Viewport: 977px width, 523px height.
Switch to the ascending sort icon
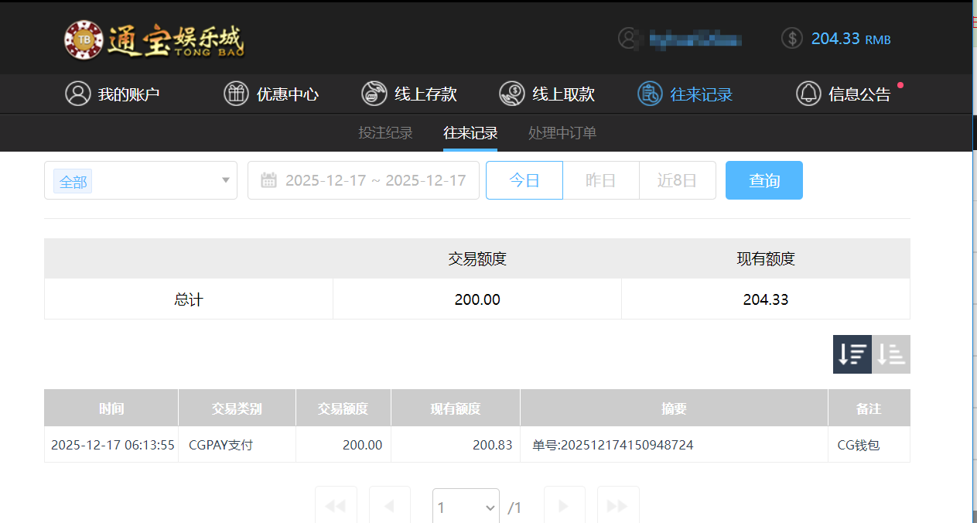(x=890, y=354)
